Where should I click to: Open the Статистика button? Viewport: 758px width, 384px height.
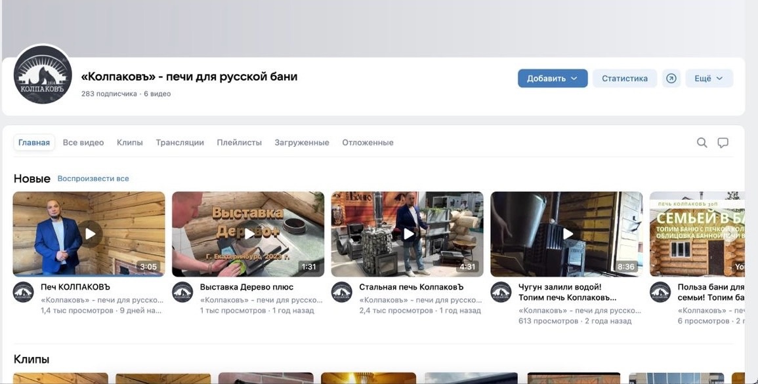pyautogui.click(x=625, y=78)
